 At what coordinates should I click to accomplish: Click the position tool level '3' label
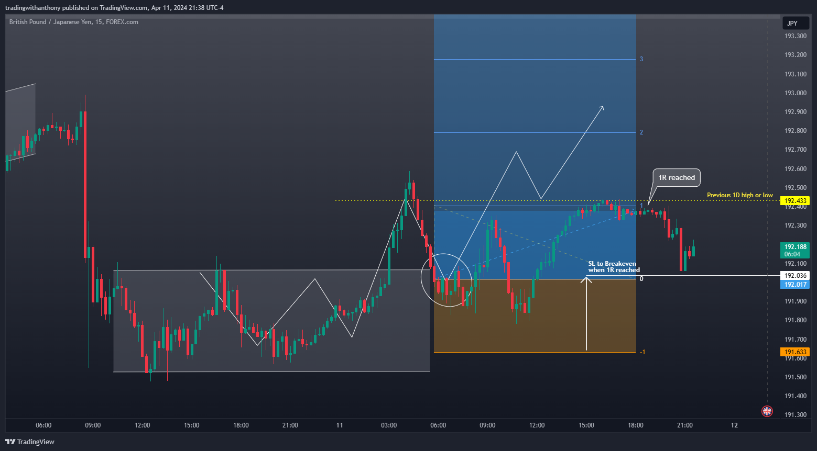coord(641,59)
